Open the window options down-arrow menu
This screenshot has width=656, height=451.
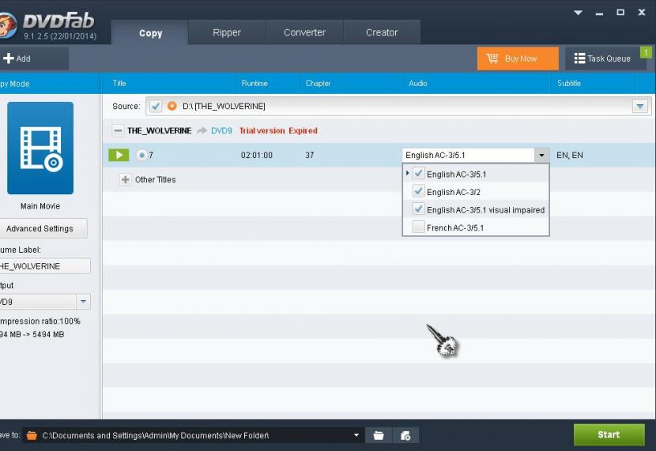(x=579, y=13)
